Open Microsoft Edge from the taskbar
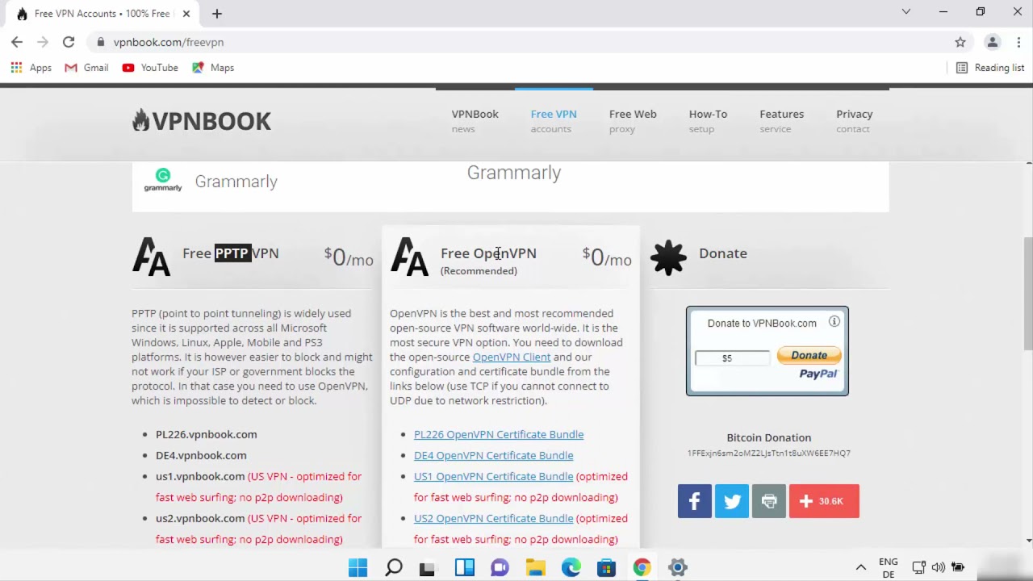Screen dimensions: 1033x581 point(571,567)
